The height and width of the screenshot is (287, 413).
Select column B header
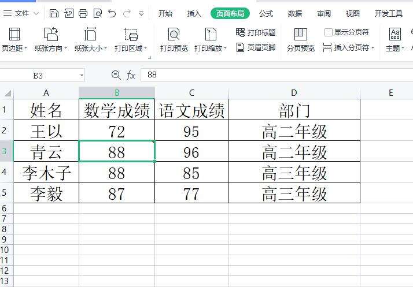coord(117,92)
